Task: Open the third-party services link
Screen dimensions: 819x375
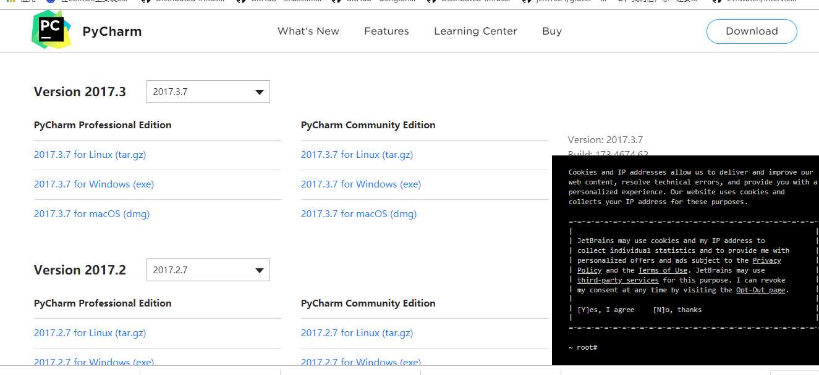Action: coord(617,280)
